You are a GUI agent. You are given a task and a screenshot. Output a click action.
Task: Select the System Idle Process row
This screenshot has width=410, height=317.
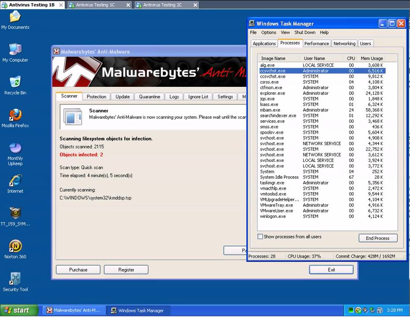click(x=322, y=177)
